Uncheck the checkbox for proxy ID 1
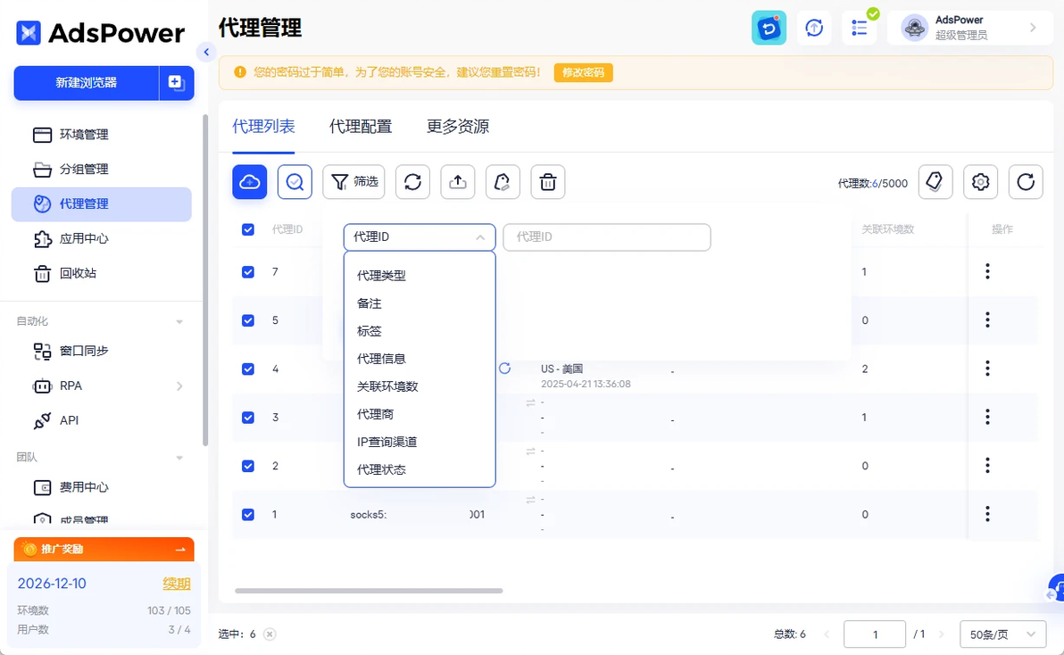Viewport: 1064px width, 655px height. tap(248, 515)
